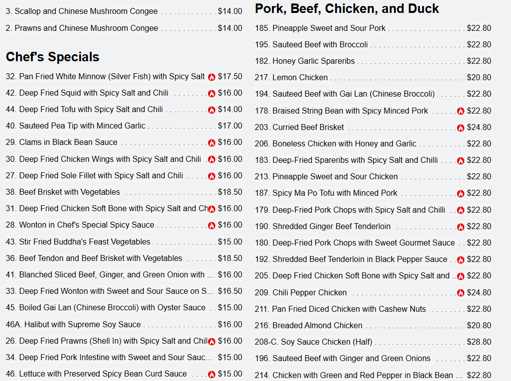Open Pineapple Sweet and Sour Pork item

point(373,28)
